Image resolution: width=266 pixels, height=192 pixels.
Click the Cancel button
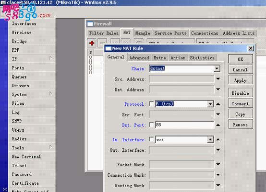pos(241,70)
